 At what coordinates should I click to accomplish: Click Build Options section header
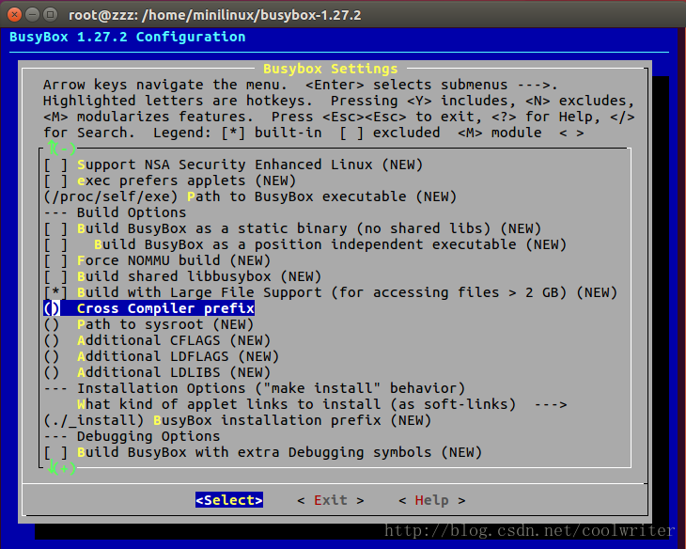(x=132, y=212)
